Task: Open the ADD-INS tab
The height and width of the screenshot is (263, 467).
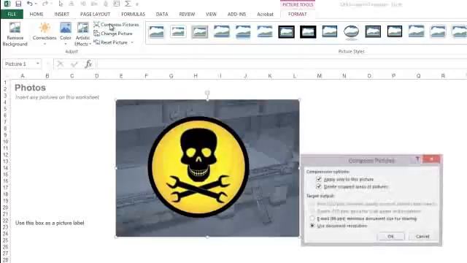Action: coord(236,14)
